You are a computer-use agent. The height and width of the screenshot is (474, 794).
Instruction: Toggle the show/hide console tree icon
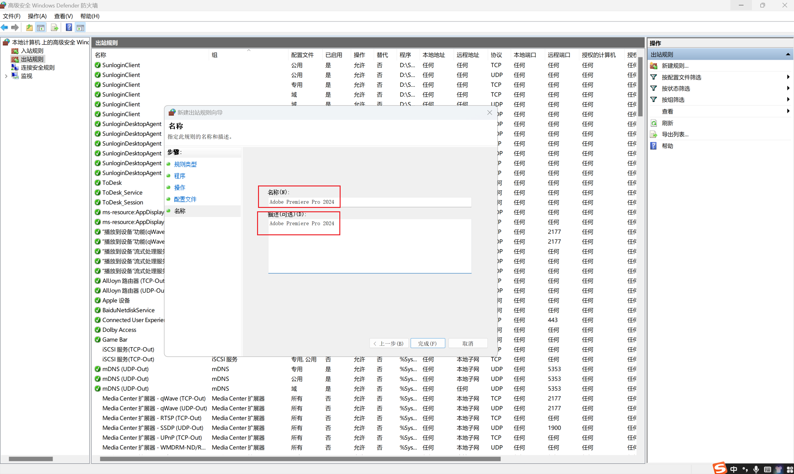coord(41,28)
